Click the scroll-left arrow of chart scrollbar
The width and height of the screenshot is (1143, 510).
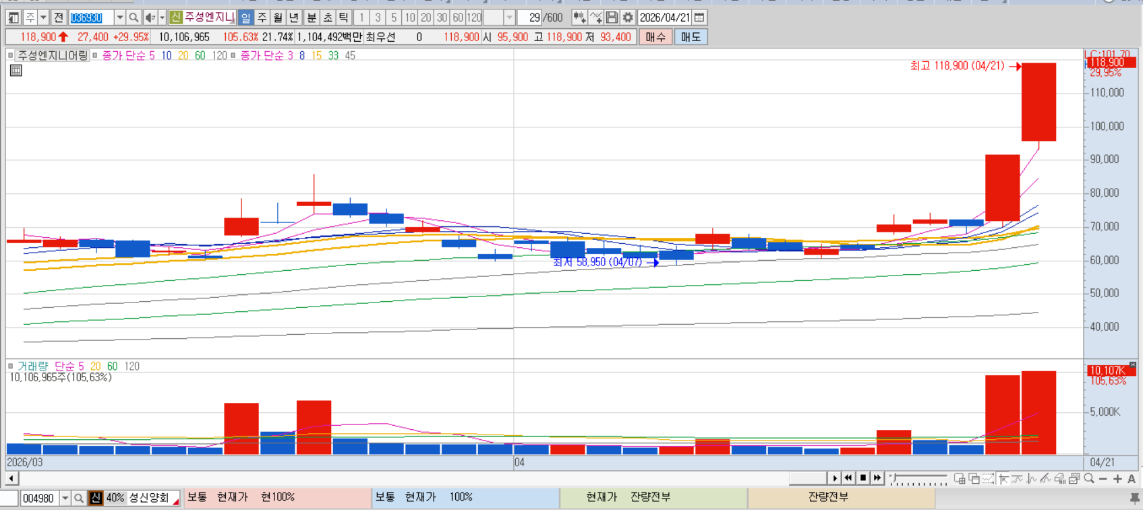11,478
